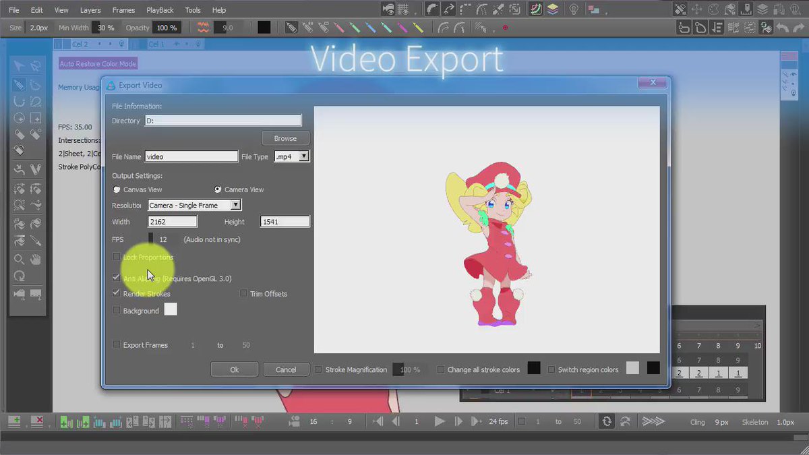Jump to the first frame
Screen dimensions: 809x455
tap(378, 421)
